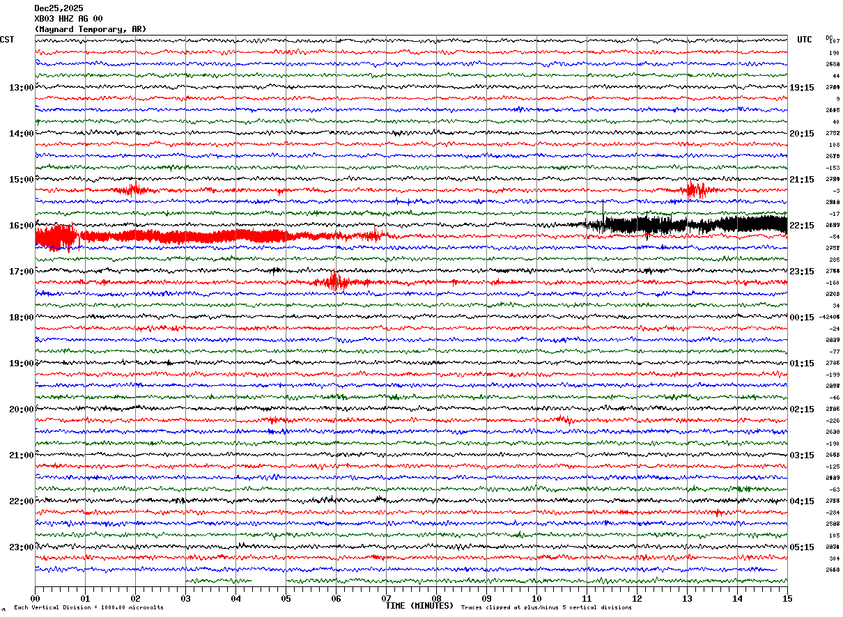
Task: Click the 02:15 UTC time label
Action: coord(802,409)
